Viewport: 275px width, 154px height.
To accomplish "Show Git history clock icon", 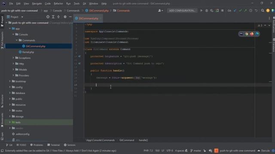I will tap(251, 11).
